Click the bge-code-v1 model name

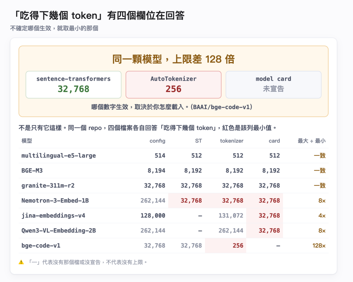click(41, 245)
